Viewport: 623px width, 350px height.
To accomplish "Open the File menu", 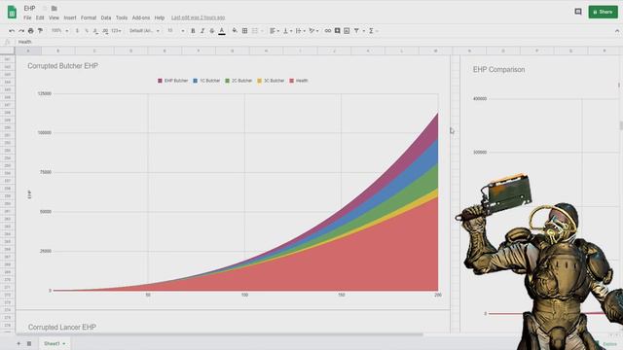I will point(27,17).
